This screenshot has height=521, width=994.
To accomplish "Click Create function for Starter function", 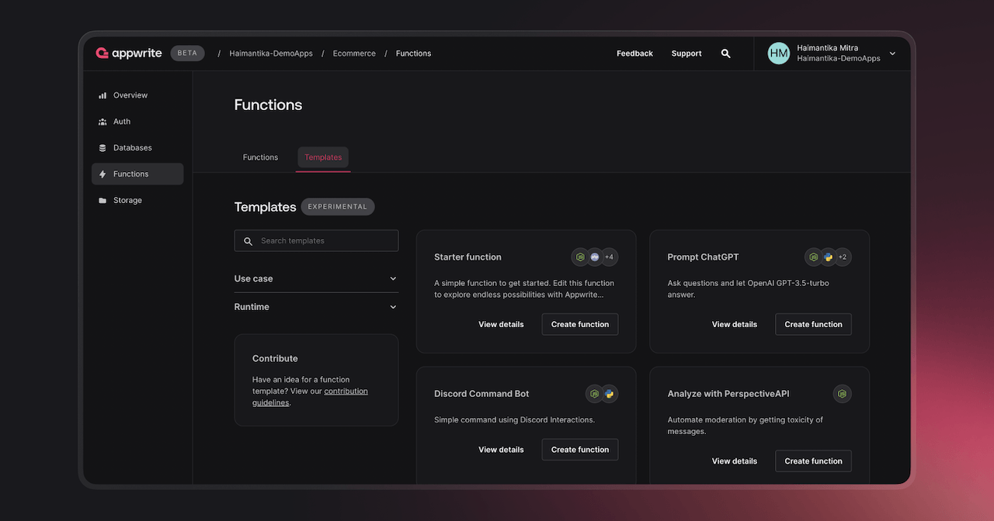I will [x=580, y=324].
